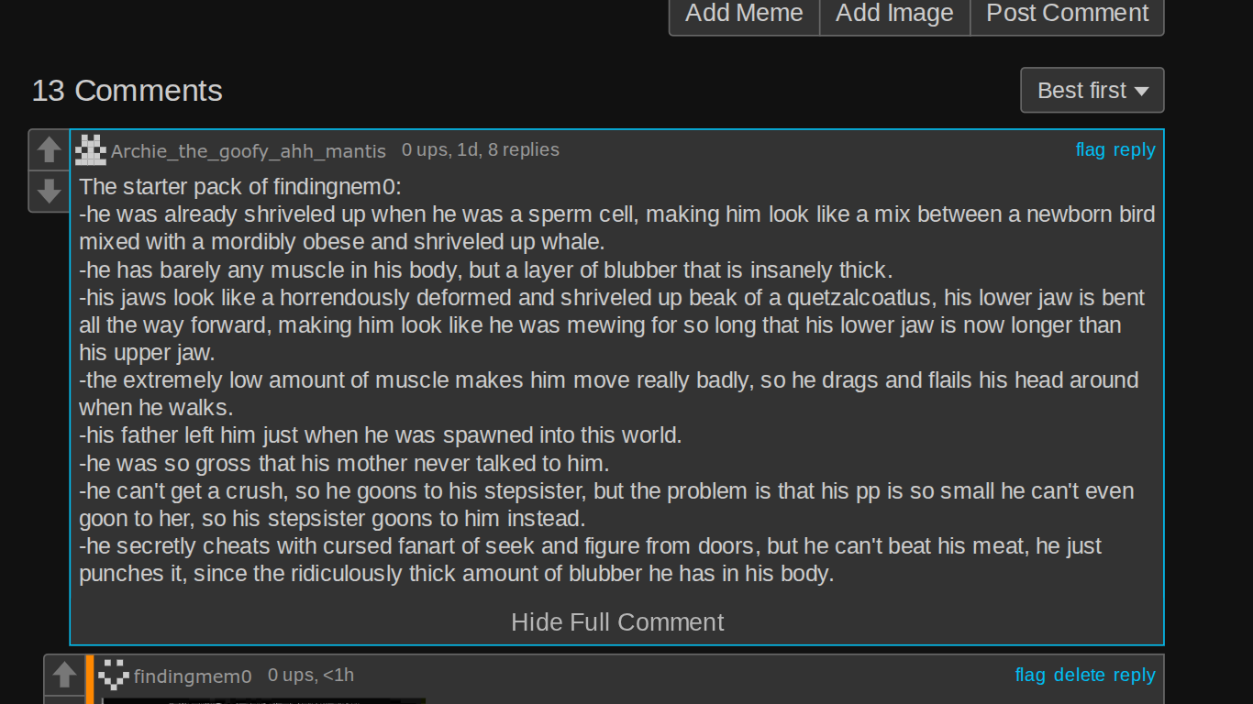Open Archie_the_goofy_ahh_mantis profile username
This screenshot has width=1253, height=704.
(249, 151)
